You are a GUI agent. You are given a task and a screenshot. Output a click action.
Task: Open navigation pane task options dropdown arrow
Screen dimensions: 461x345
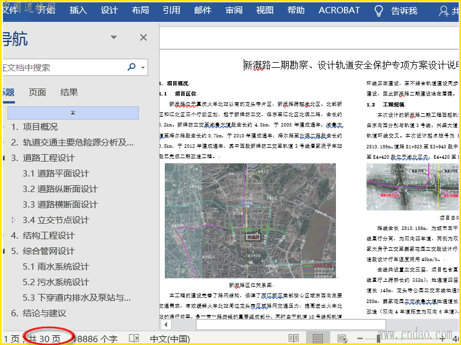coord(114,38)
